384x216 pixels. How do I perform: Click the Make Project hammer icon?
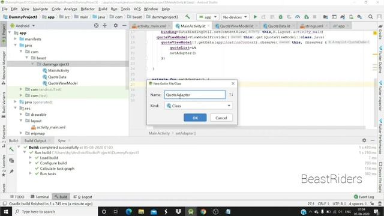pyautogui.click(x=188, y=17)
